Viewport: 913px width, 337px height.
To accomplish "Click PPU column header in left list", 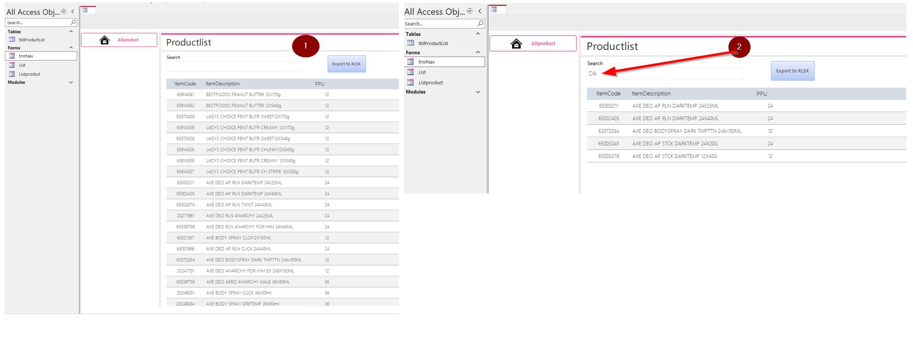I will click(319, 84).
